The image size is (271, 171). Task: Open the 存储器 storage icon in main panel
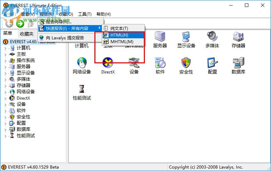[238, 37]
